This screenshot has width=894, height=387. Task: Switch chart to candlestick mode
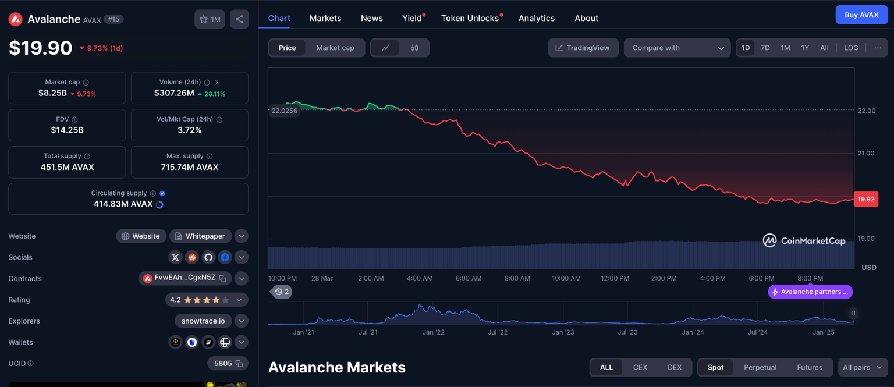click(414, 48)
